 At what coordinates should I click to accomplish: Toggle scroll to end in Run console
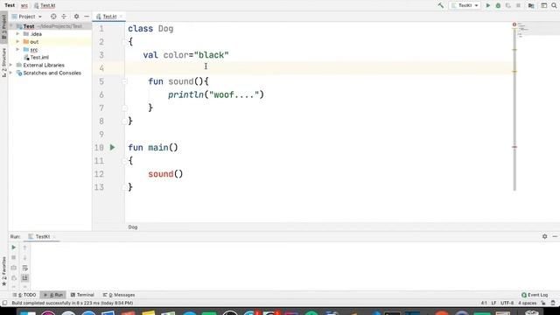[x=25, y=278]
